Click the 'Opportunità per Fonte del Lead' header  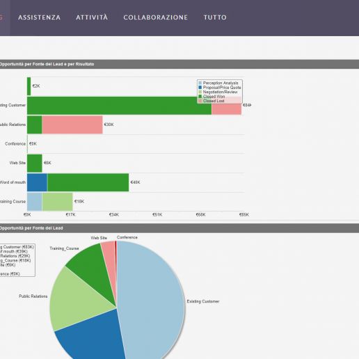31,228
